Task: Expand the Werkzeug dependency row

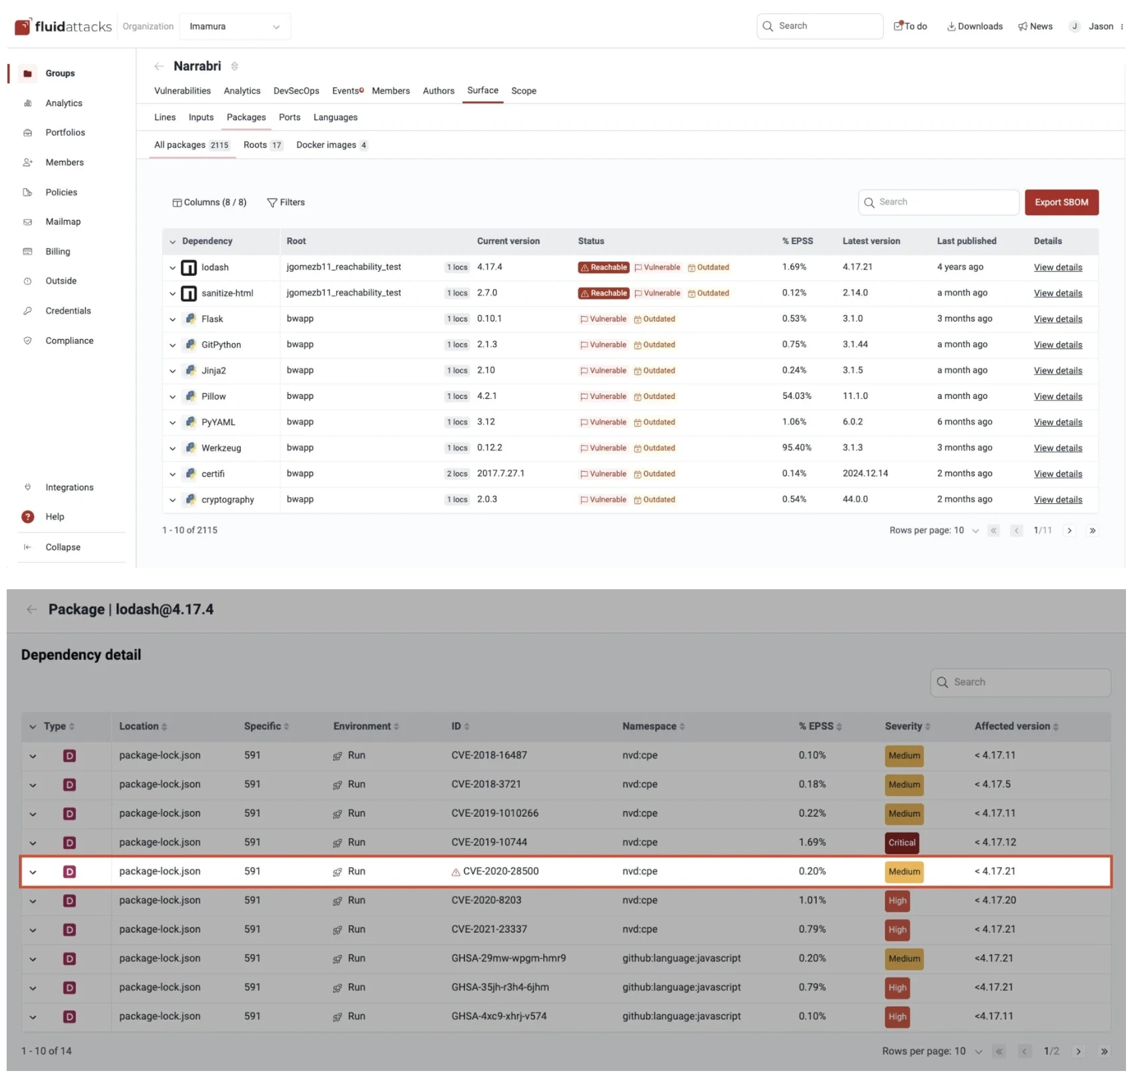Action: click(173, 449)
